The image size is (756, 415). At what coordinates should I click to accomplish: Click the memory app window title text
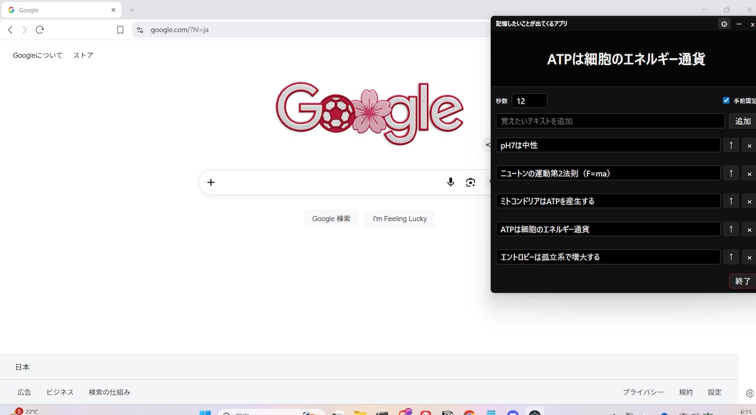532,24
